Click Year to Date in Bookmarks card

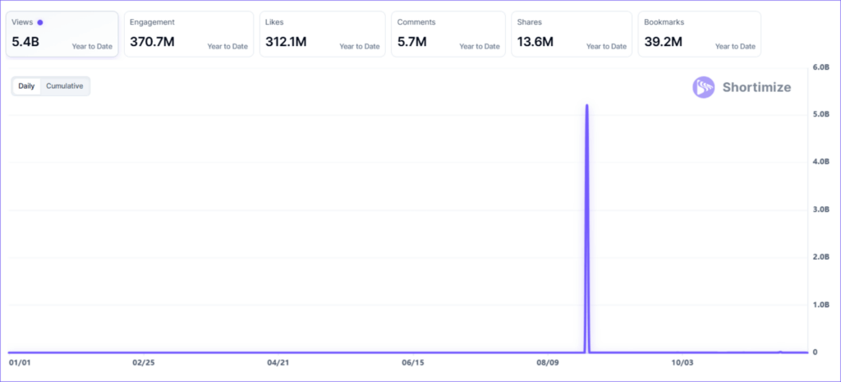[x=735, y=47]
